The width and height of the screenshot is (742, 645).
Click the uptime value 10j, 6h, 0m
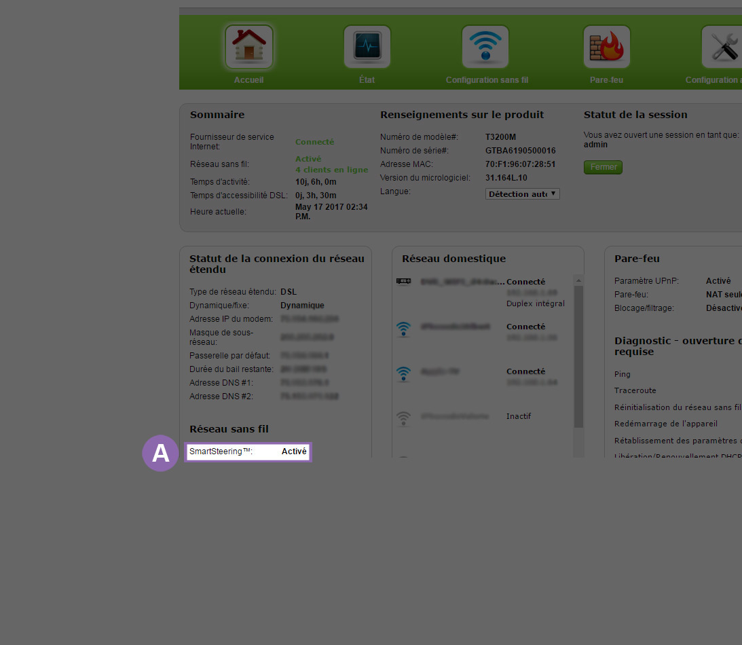[x=316, y=182]
